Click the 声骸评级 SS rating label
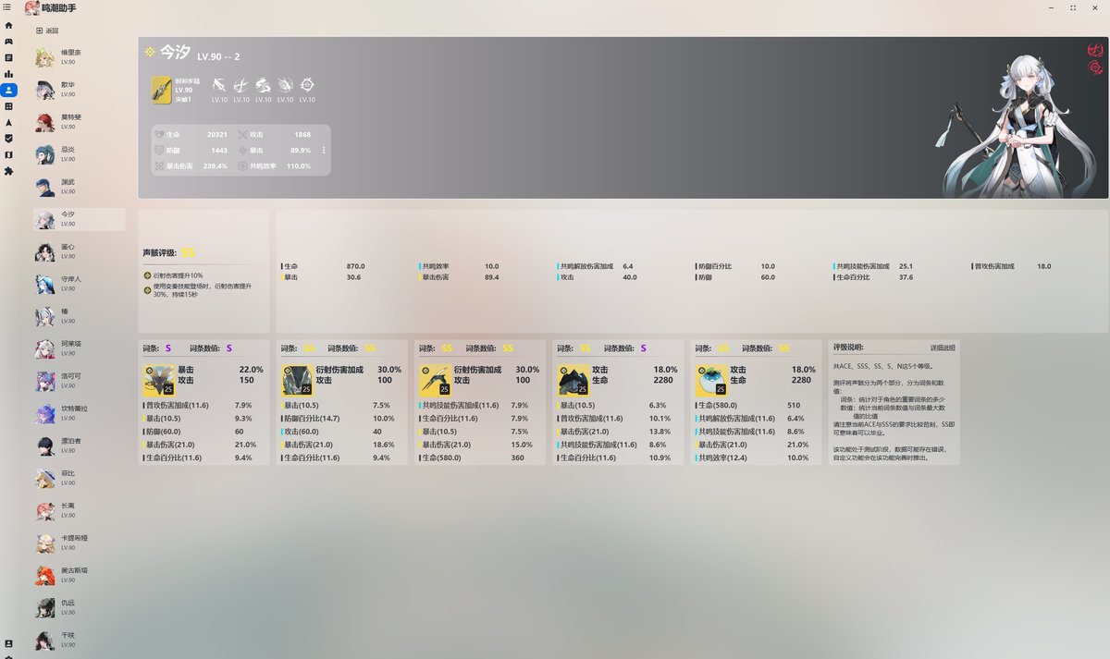This screenshot has height=659, width=1110. point(169,252)
